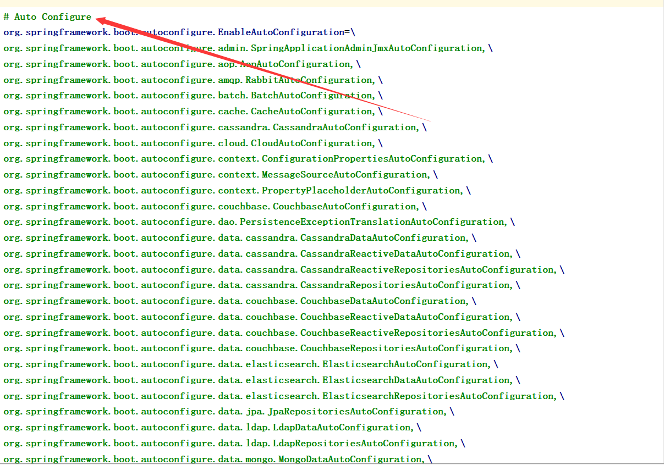Viewport: 664px width, 465px height.
Task: Click the '# Auto Configure' comment line
Action: click(47, 16)
